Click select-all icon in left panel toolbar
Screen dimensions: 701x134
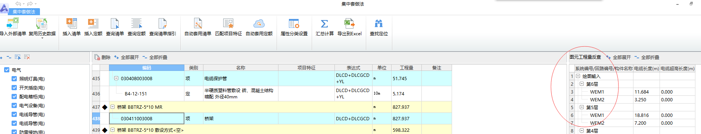tap(18, 57)
